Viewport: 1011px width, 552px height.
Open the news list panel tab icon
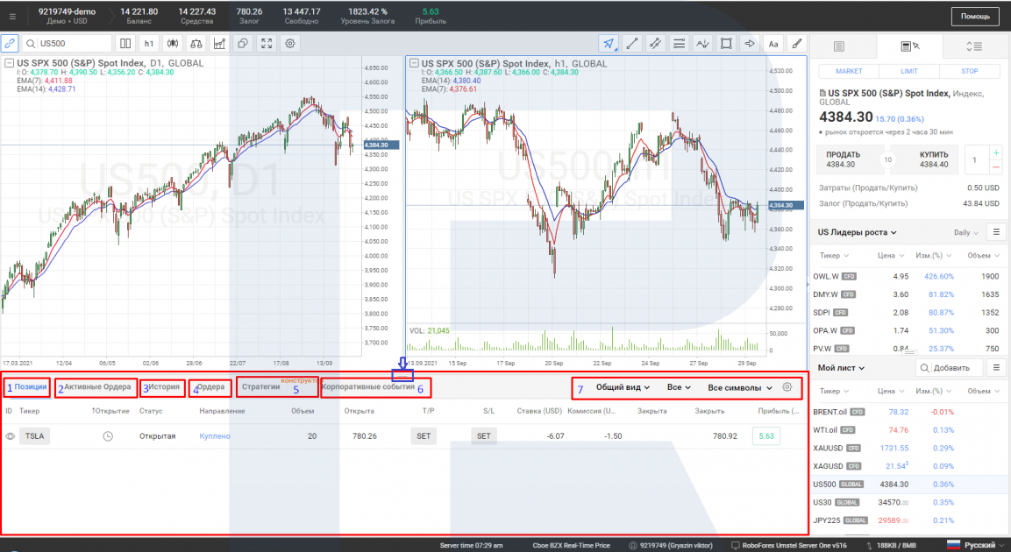(x=839, y=46)
